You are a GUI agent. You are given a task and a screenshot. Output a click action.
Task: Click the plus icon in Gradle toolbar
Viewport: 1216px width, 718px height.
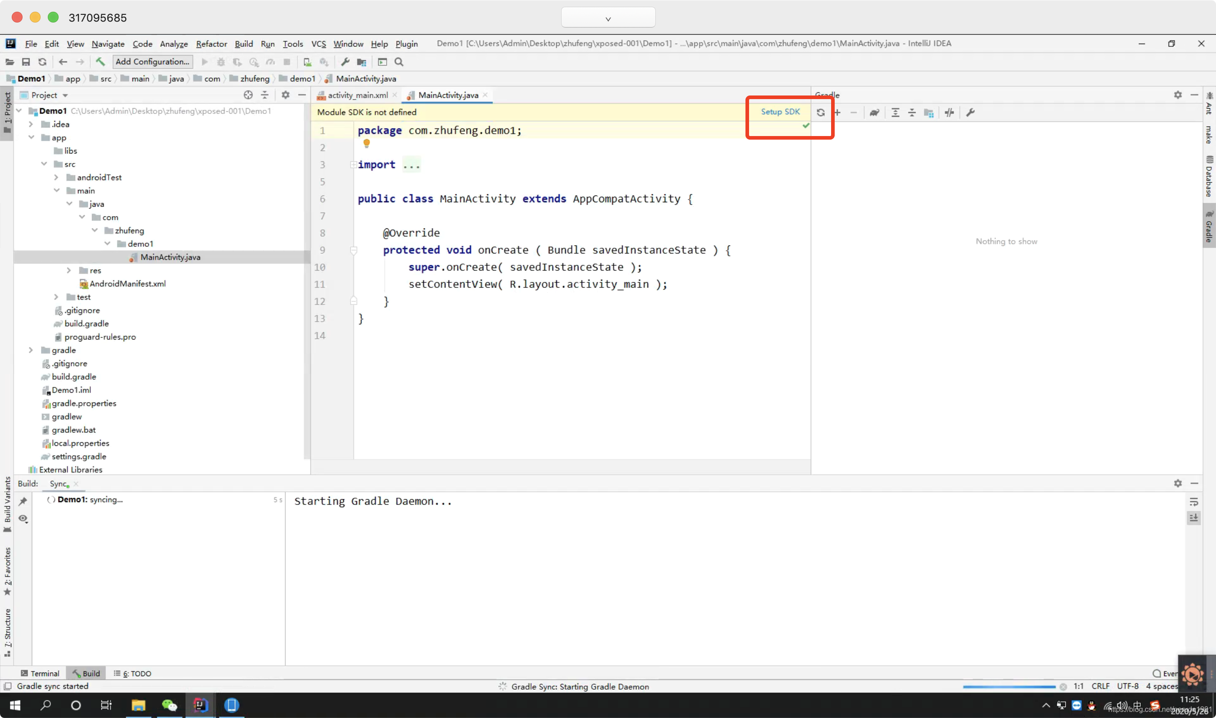pos(837,113)
